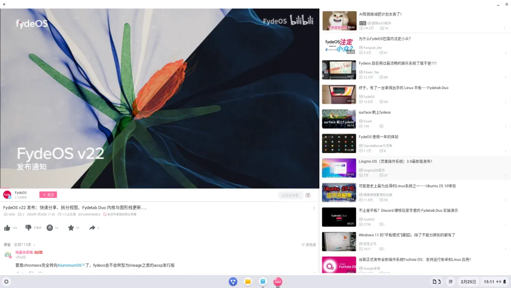Expand the video title description chevron
This screenshot has height=288, width=511.
click(314, 208)
